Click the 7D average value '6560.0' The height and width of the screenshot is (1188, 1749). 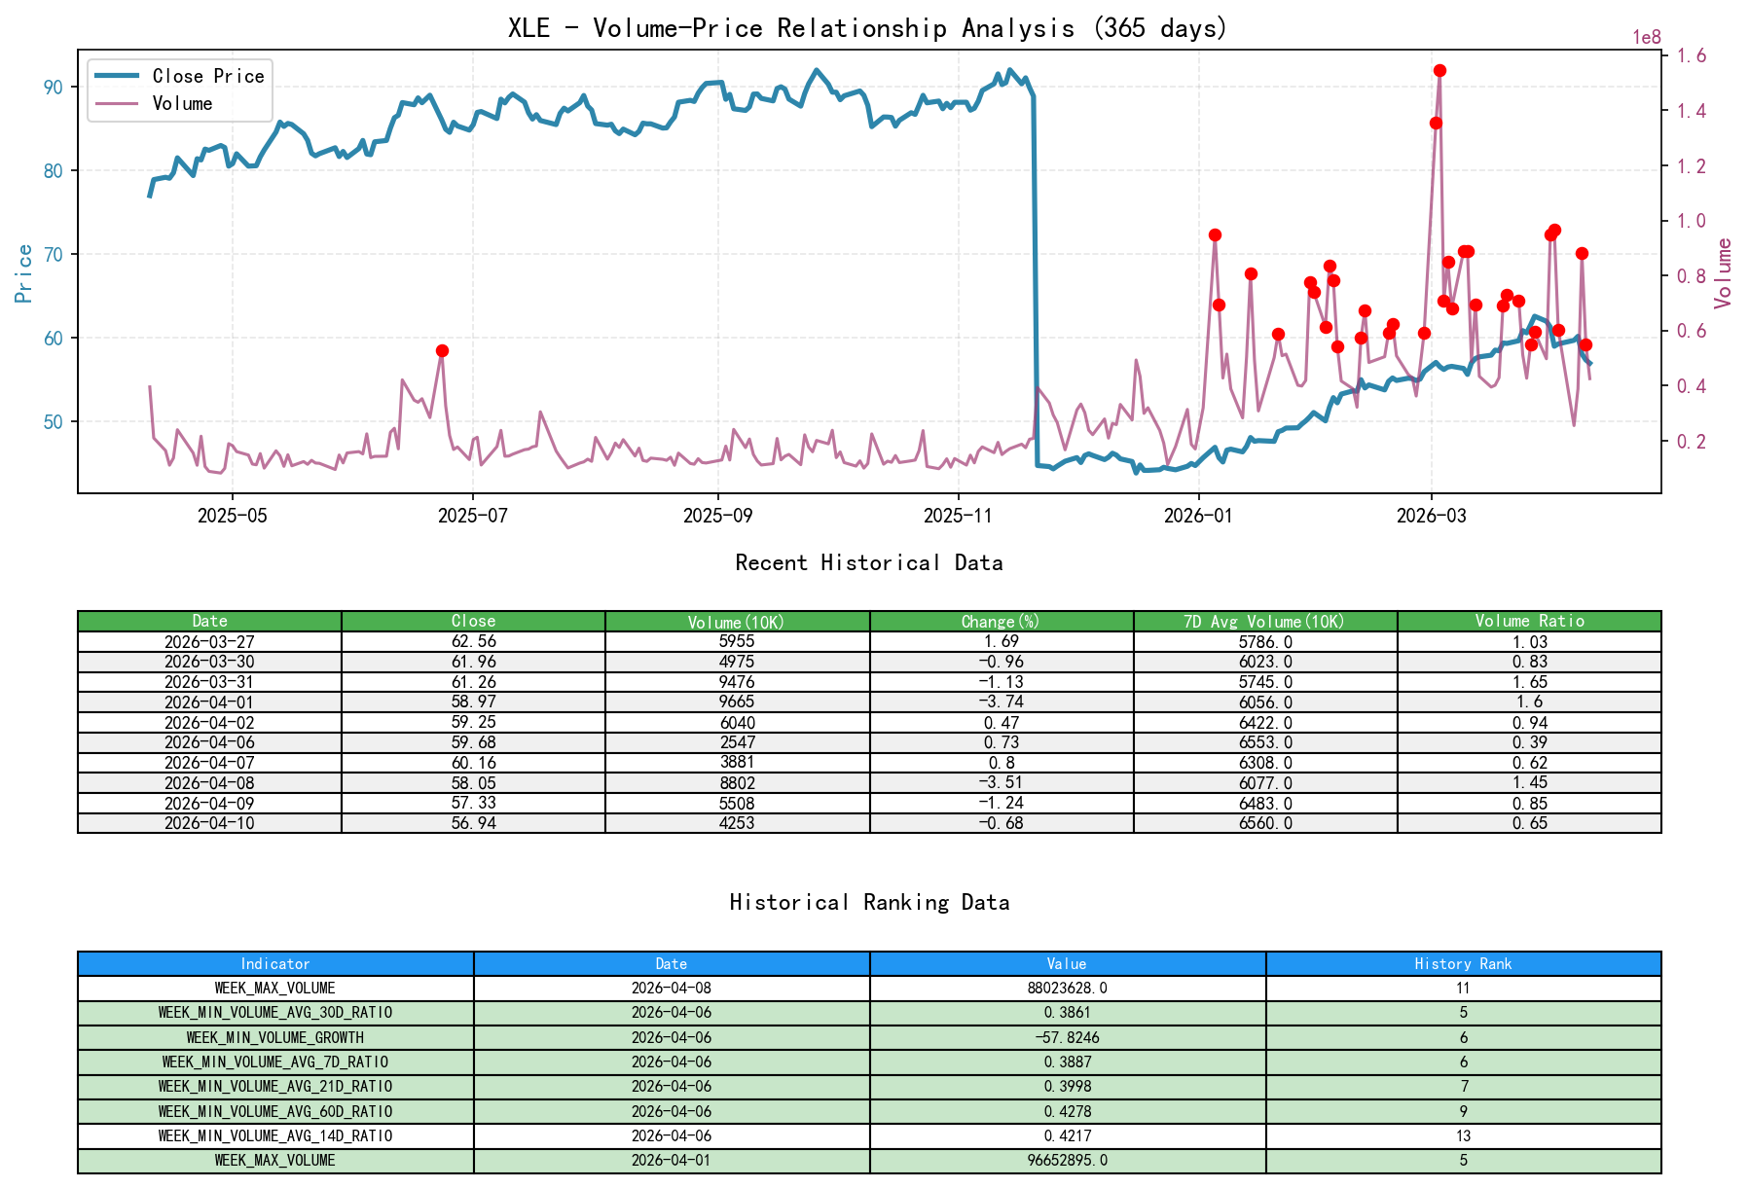pos(1264,823)
